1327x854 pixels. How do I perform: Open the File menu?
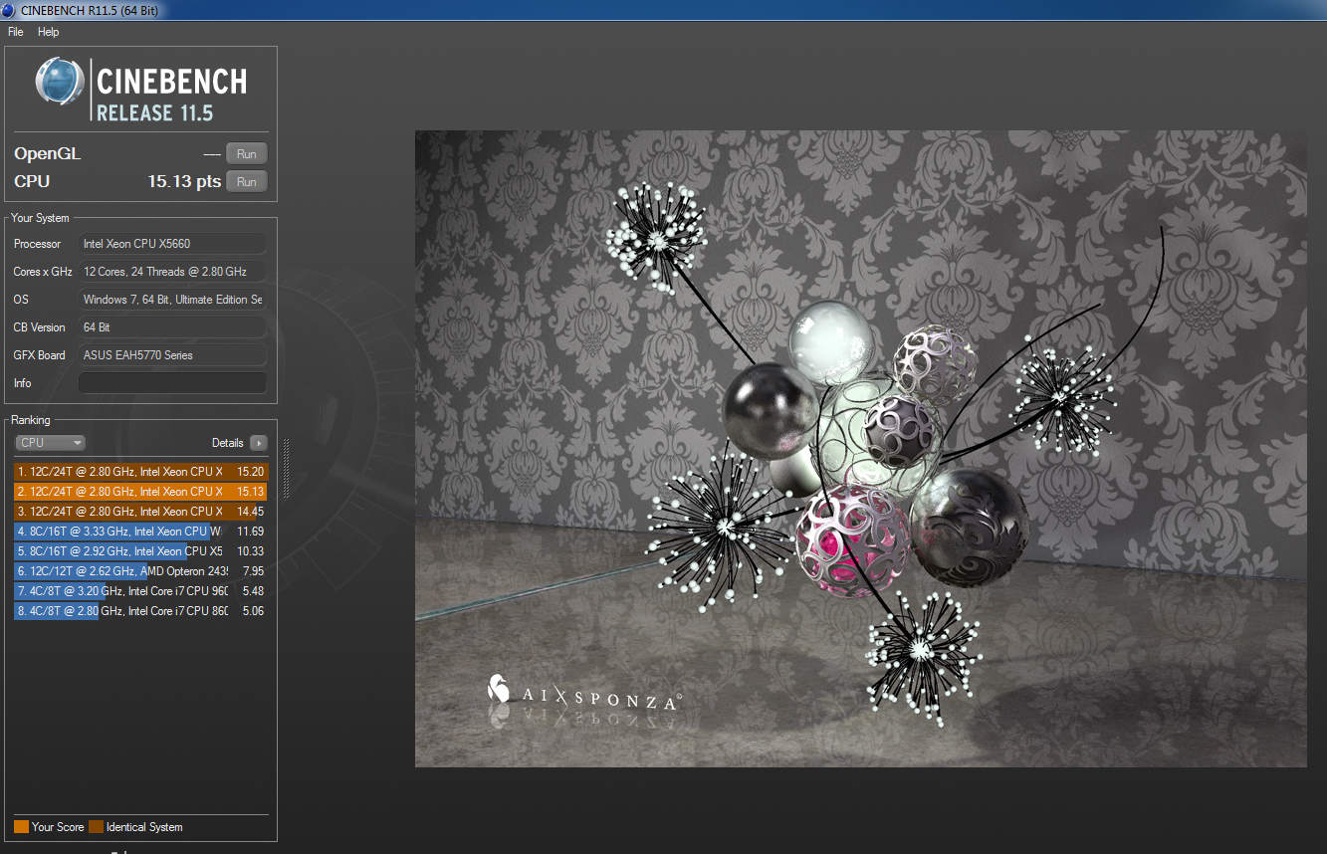[15, 32]
